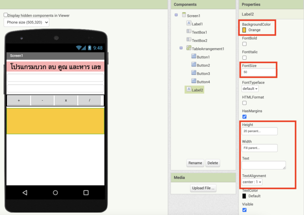The image size is (304, 215).
Task: Click the Button3 icon in the components tree
Action: click(x=194, y=73)
